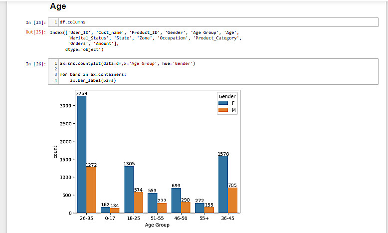
Task: Click the blue bar labeled 693
Action: click(176, 201)
